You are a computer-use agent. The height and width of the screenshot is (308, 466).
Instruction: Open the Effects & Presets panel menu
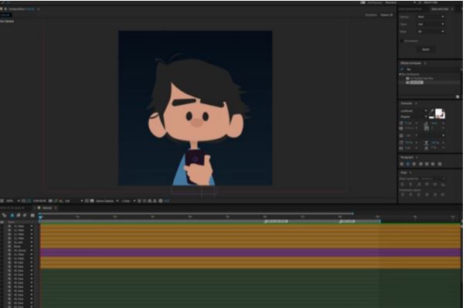click(x=425, y=63)
